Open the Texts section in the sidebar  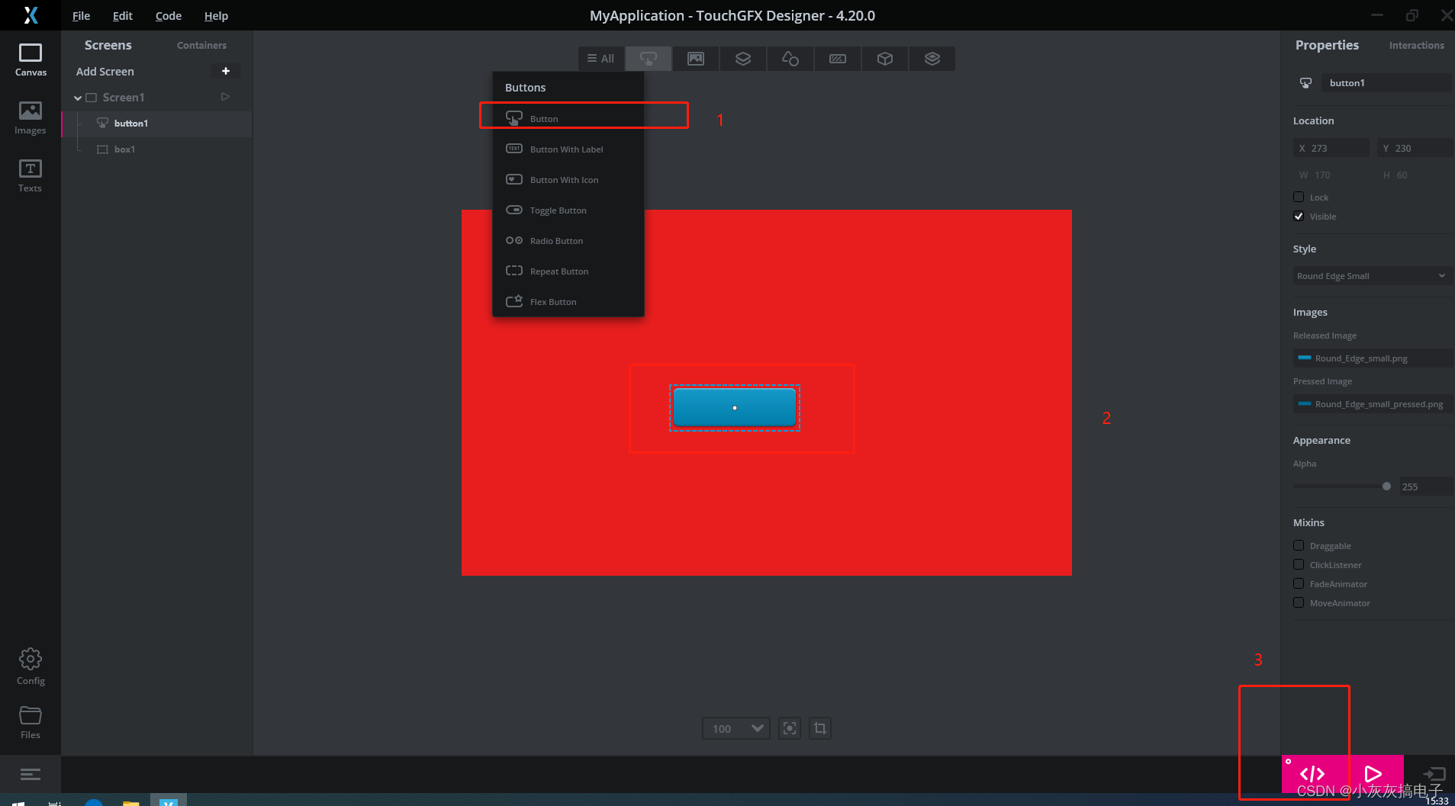coord(31,176)
